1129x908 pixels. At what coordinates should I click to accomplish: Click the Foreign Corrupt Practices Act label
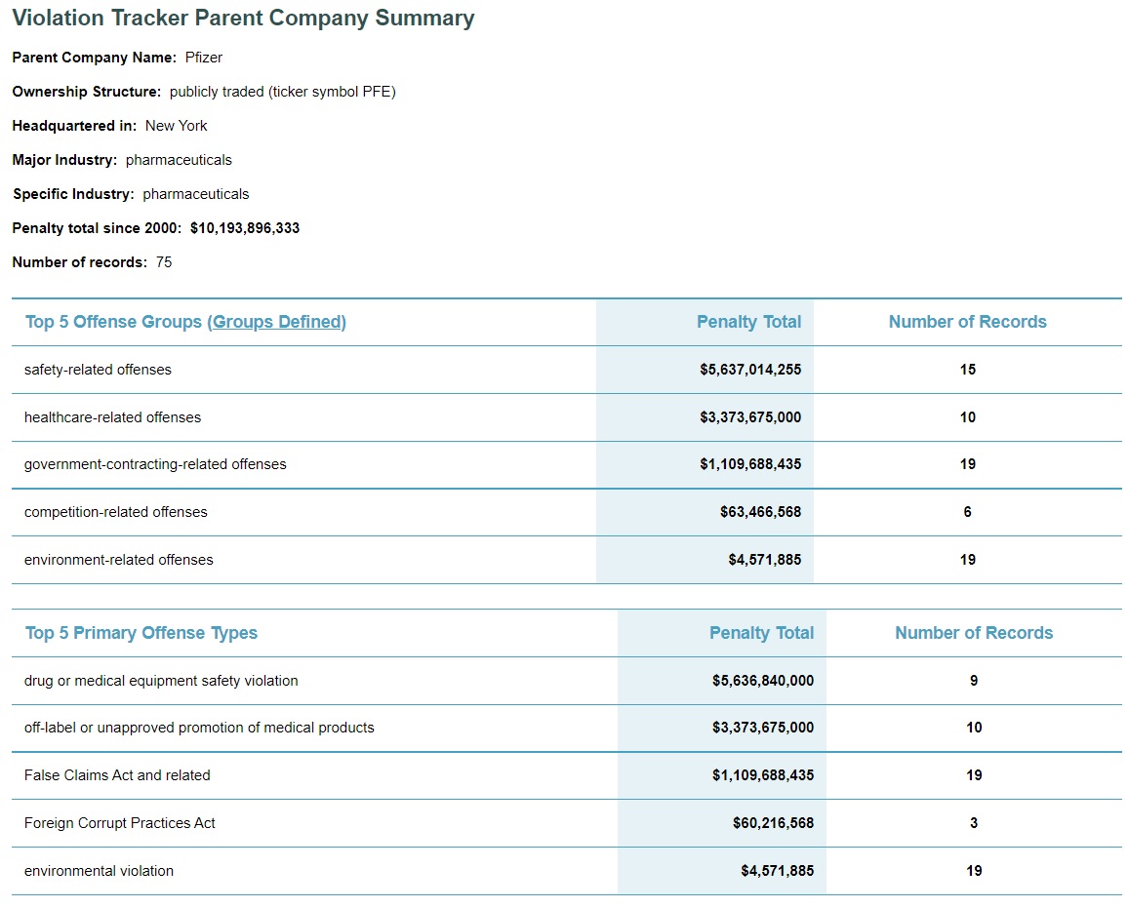[x=120, y=823]
